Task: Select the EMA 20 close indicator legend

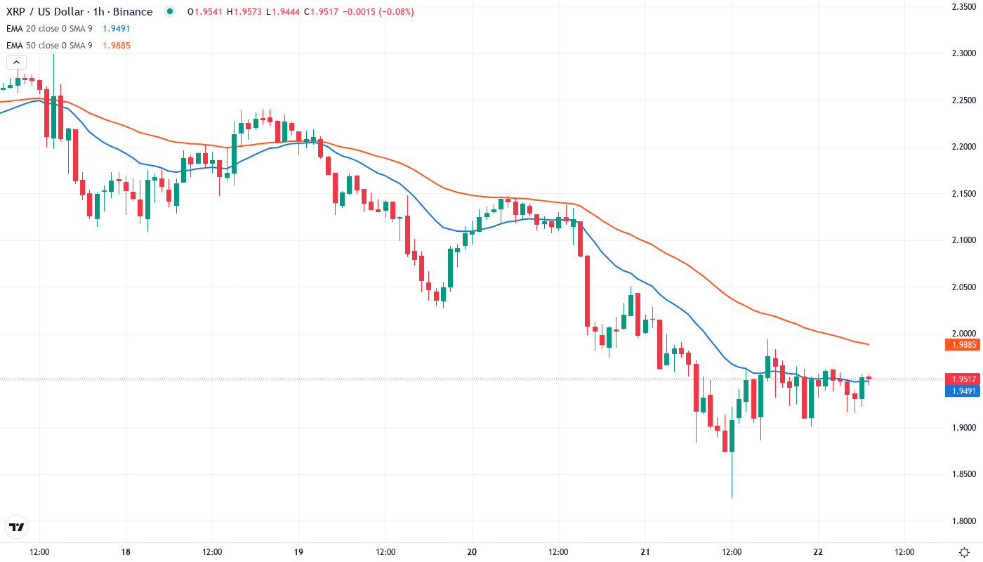Action: 51,28
